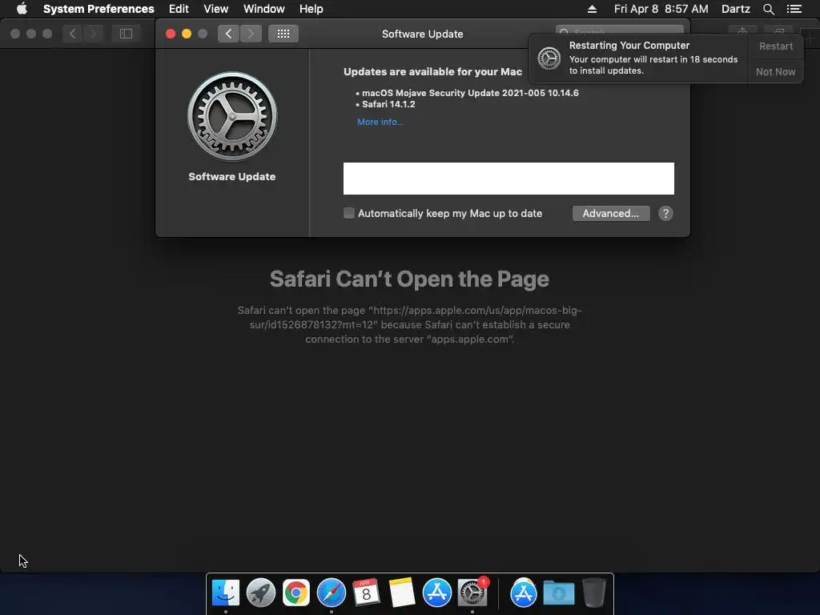Click the System Preferences search field

click(x=619, y=30)
